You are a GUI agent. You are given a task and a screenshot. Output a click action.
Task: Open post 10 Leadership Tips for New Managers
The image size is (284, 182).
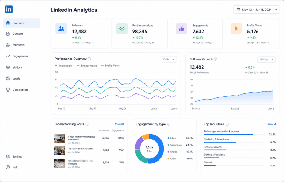(x=80, y=162)
